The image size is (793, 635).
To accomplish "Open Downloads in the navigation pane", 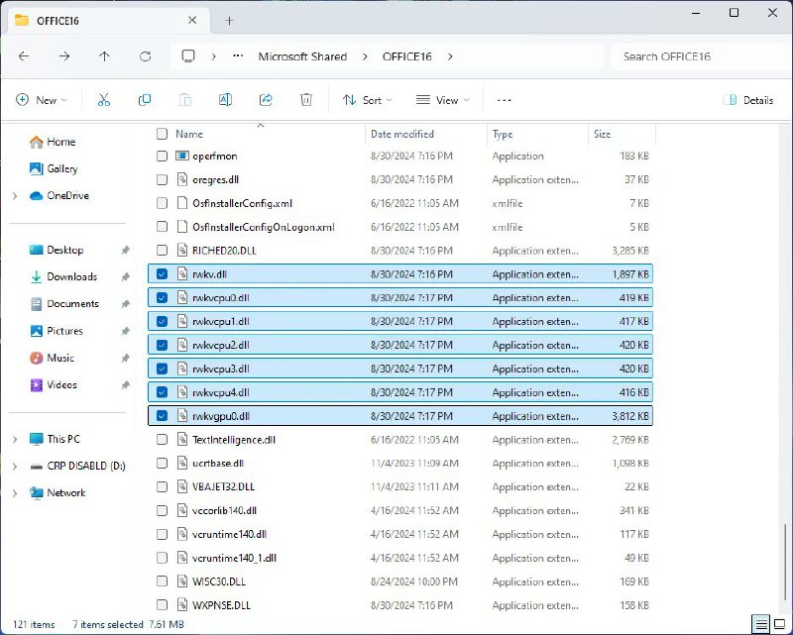I will click(x=71, y=277).
